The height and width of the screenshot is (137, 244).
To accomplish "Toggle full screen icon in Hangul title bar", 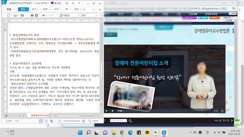I will (x=67, y=3).
